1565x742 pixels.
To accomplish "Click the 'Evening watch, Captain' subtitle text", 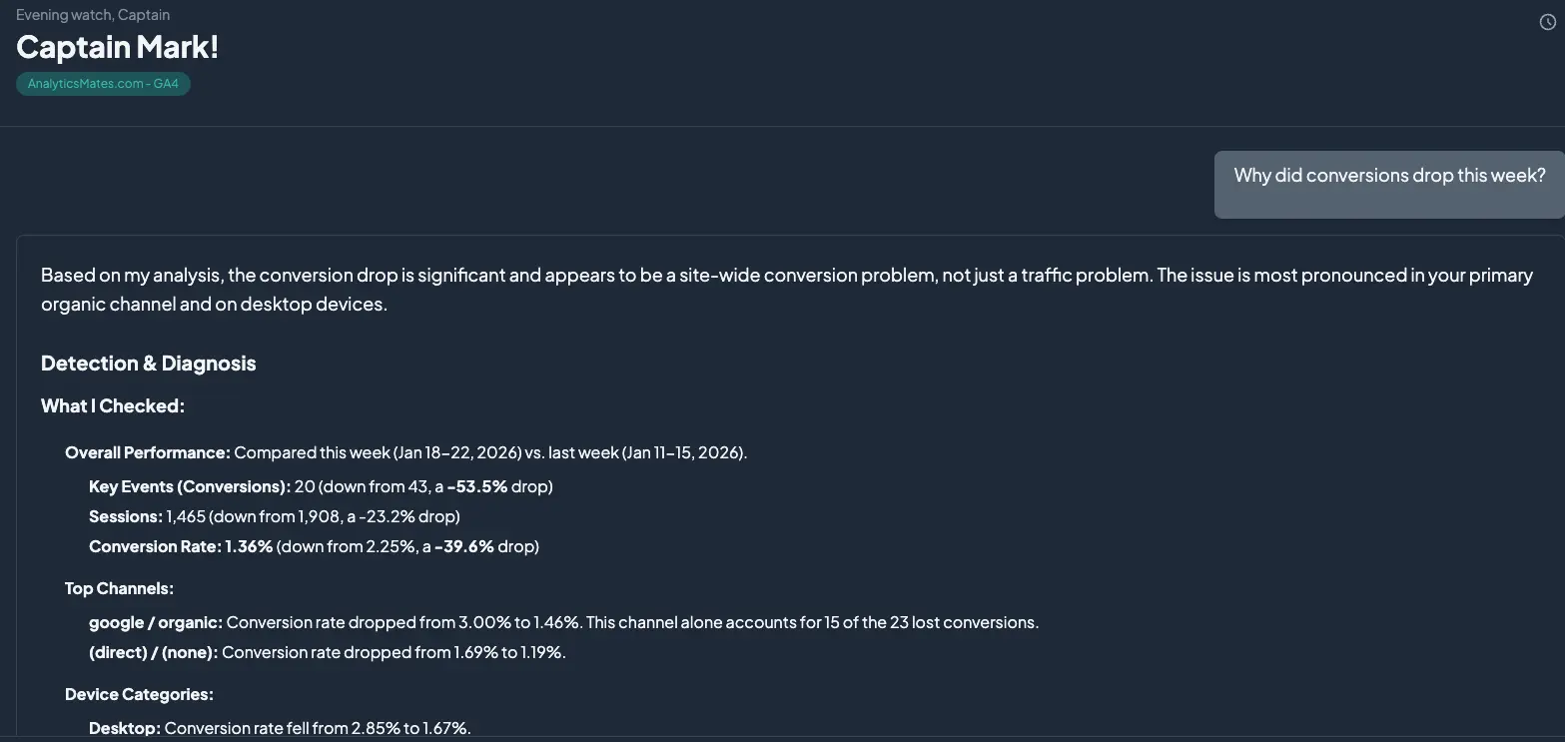I will click(x=92, y=13).
